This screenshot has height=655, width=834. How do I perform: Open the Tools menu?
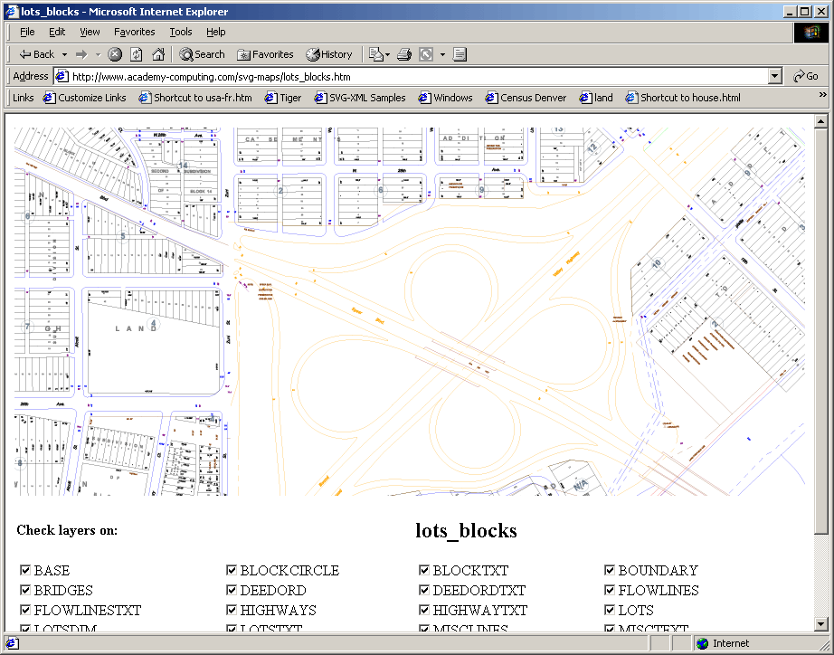(180, 32)
